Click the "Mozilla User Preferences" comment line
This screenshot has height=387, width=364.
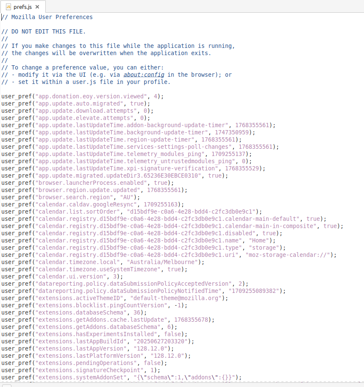point(52,17)
